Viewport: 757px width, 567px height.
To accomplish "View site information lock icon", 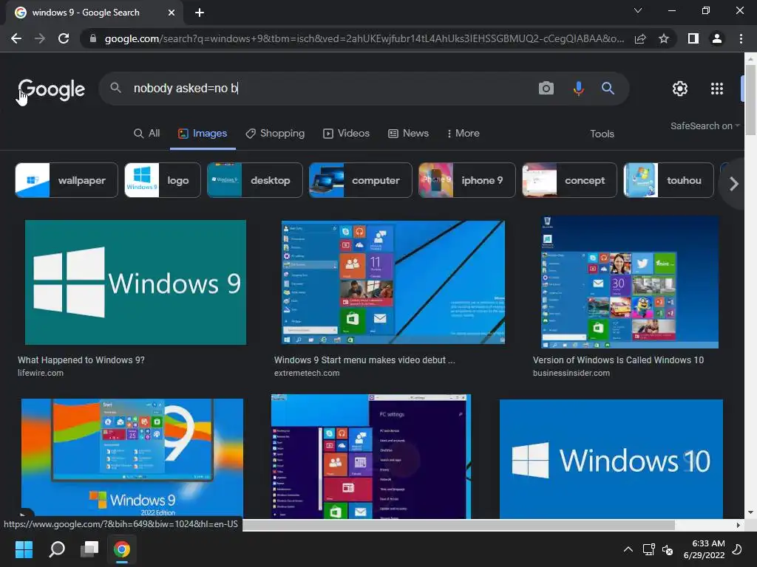I will 92,38.
